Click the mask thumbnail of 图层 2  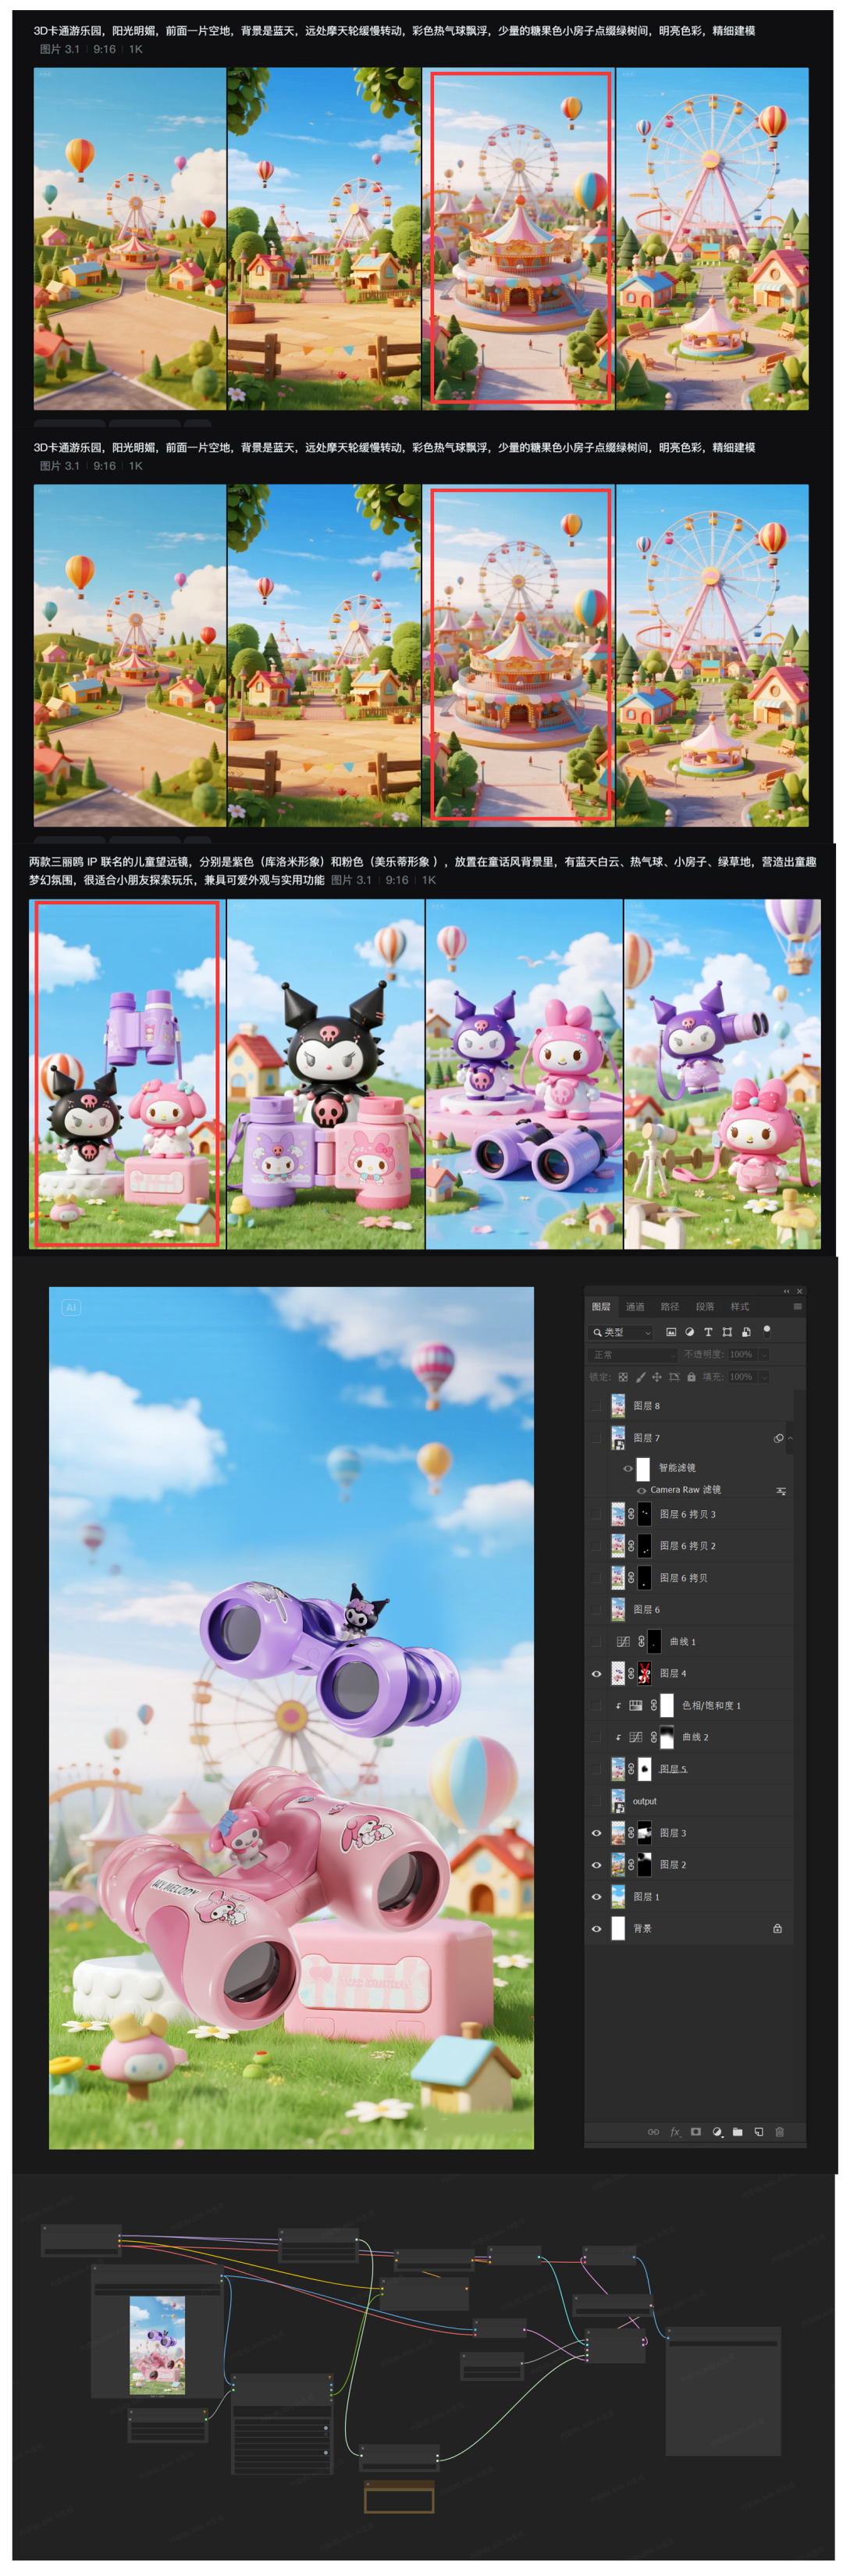[645, 1865]
